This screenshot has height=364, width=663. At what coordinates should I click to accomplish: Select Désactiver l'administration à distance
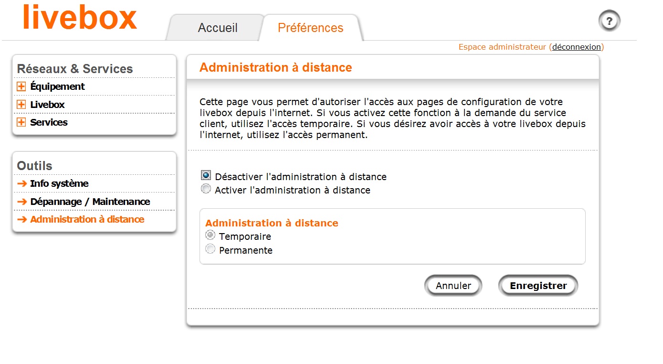[x=206, y=175]
